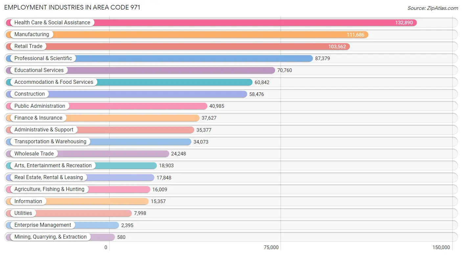Click Mining, Quarrying, & Extraction label
The height and width of the screenshot is (255, 462).
click(51, 237)
